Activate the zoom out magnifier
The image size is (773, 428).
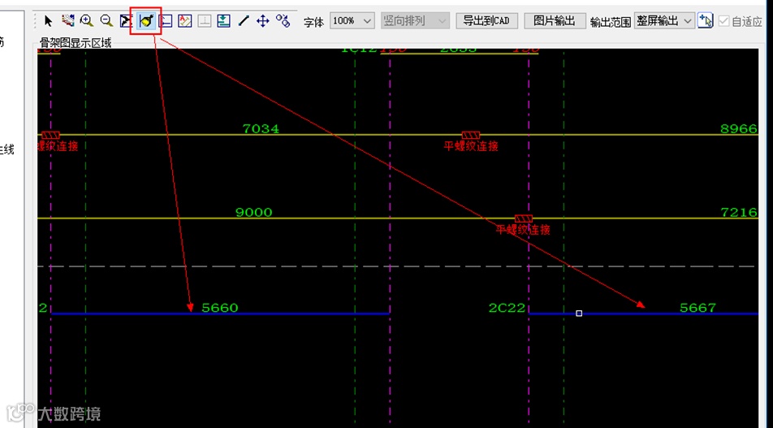click(x=106, y=21)
